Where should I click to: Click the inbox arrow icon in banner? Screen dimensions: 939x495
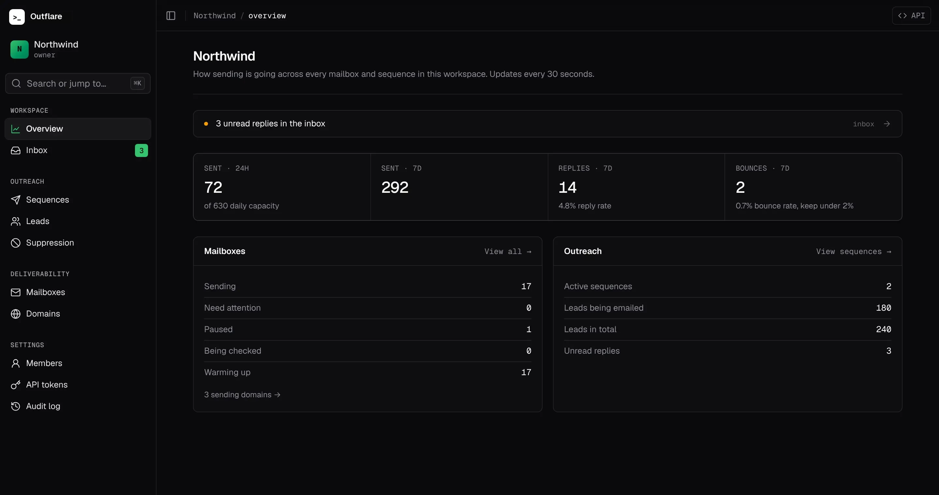887,124
